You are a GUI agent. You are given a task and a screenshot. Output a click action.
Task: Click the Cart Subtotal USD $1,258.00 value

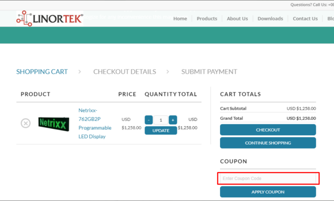point(301,109)
